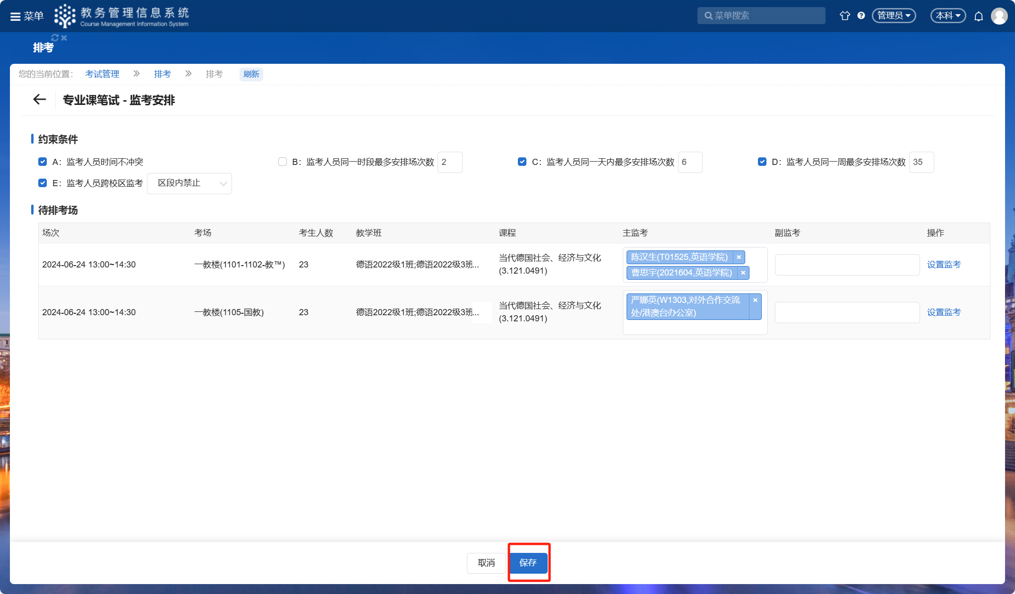Screen dimensions: 1015x594
Task: Click the user avatar icon
Action: click(x=999, y=16)
